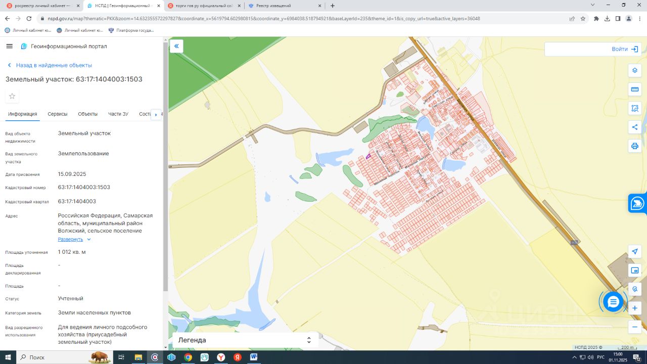
Task: Center map on my location
Action: (x=635, y=251)
